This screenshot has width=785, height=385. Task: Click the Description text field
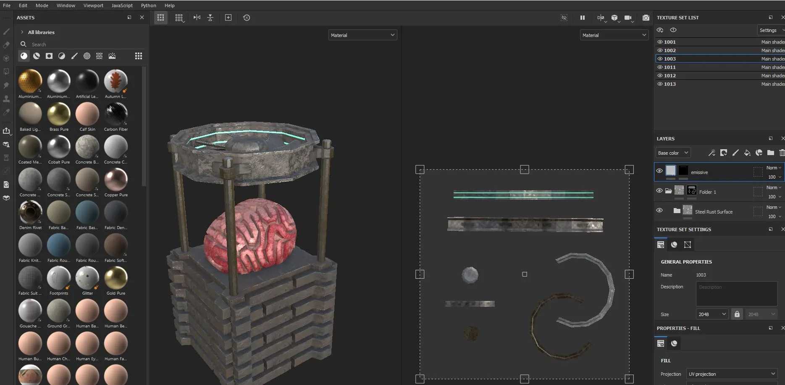pos(737,294)
